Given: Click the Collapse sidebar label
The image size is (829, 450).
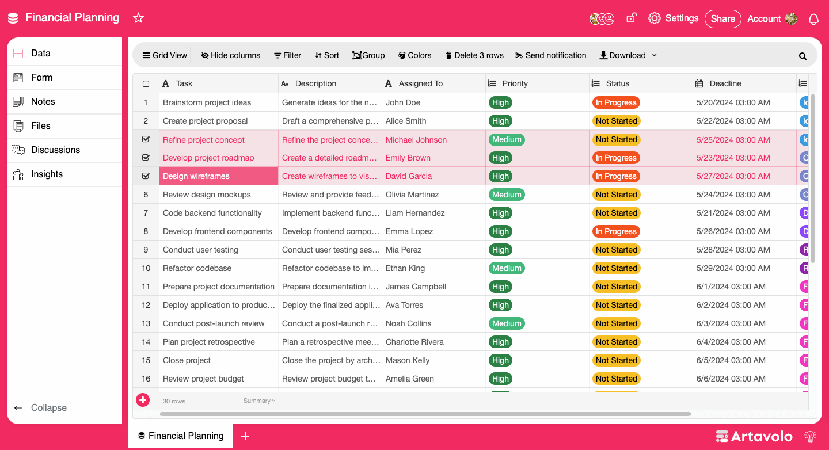Looking at the screenshot, I should coord(49,407).
